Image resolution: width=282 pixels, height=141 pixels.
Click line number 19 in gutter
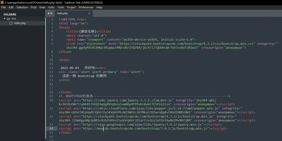(x=51, y=96)
